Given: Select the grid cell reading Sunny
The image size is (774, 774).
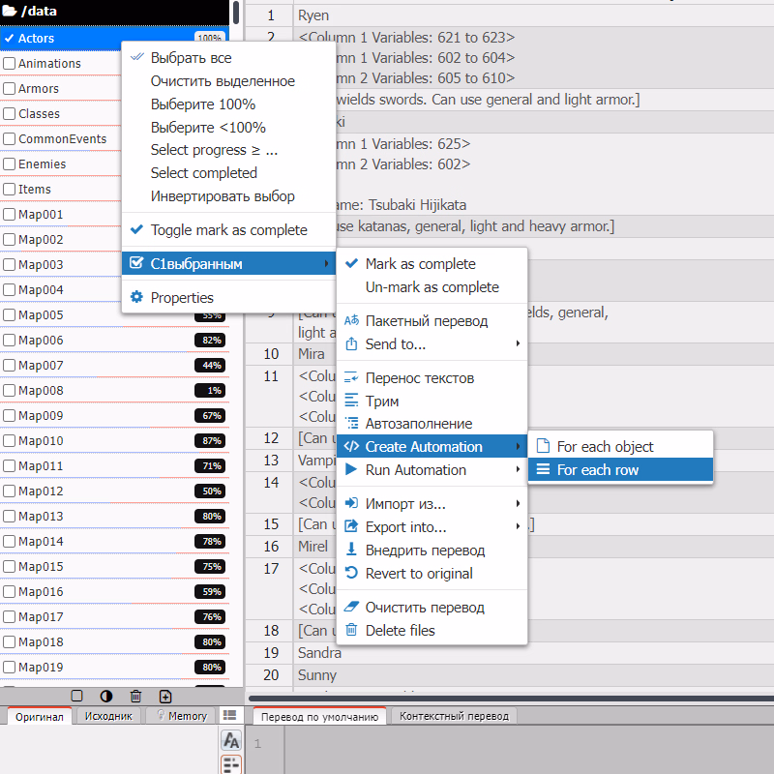Looking at the screenshot, I should pos(534,674).
